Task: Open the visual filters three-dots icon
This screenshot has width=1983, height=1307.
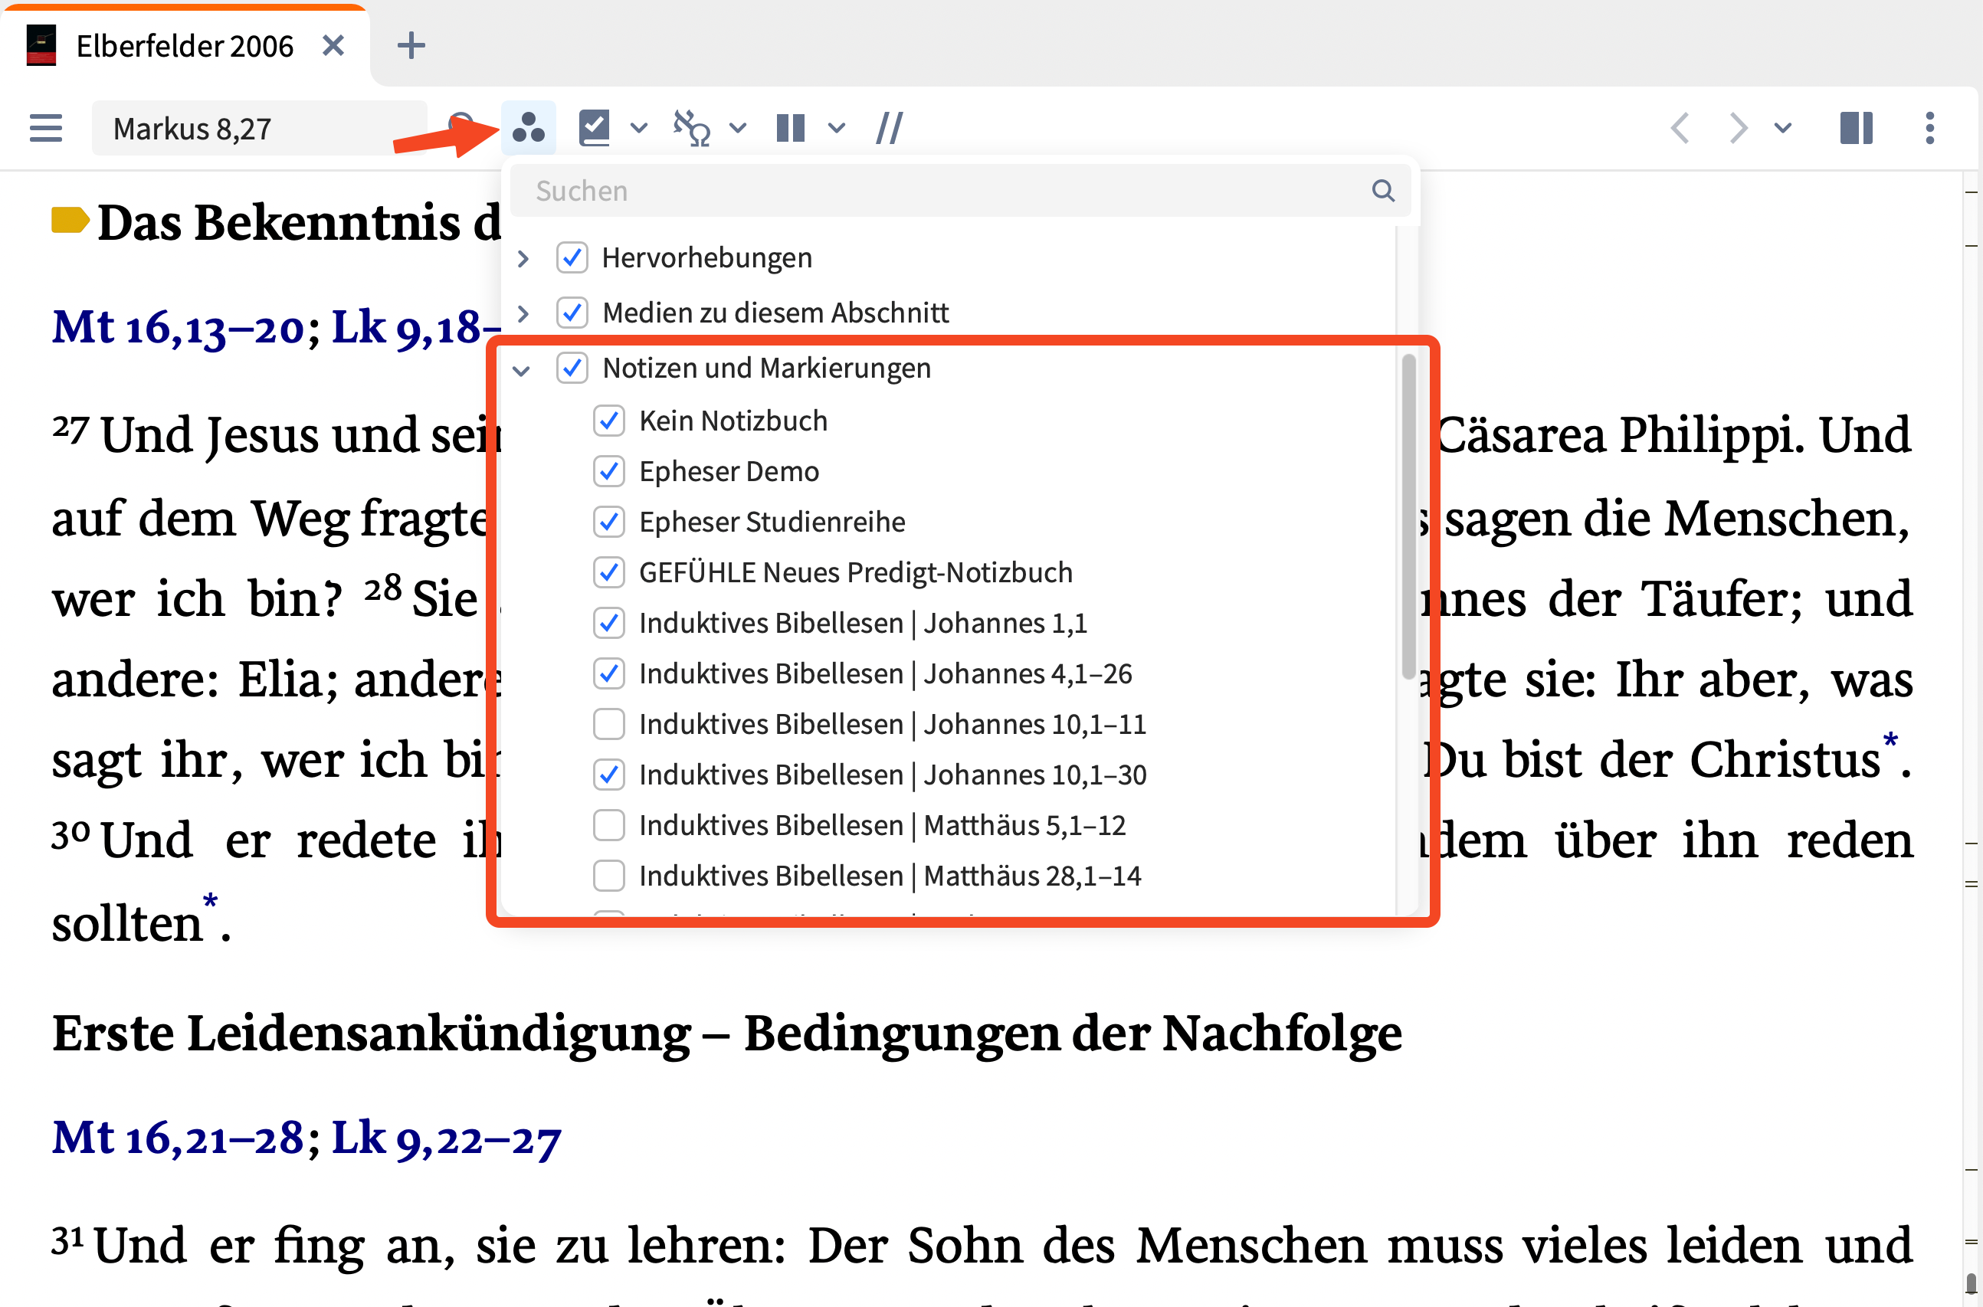Action: [529, 129]
